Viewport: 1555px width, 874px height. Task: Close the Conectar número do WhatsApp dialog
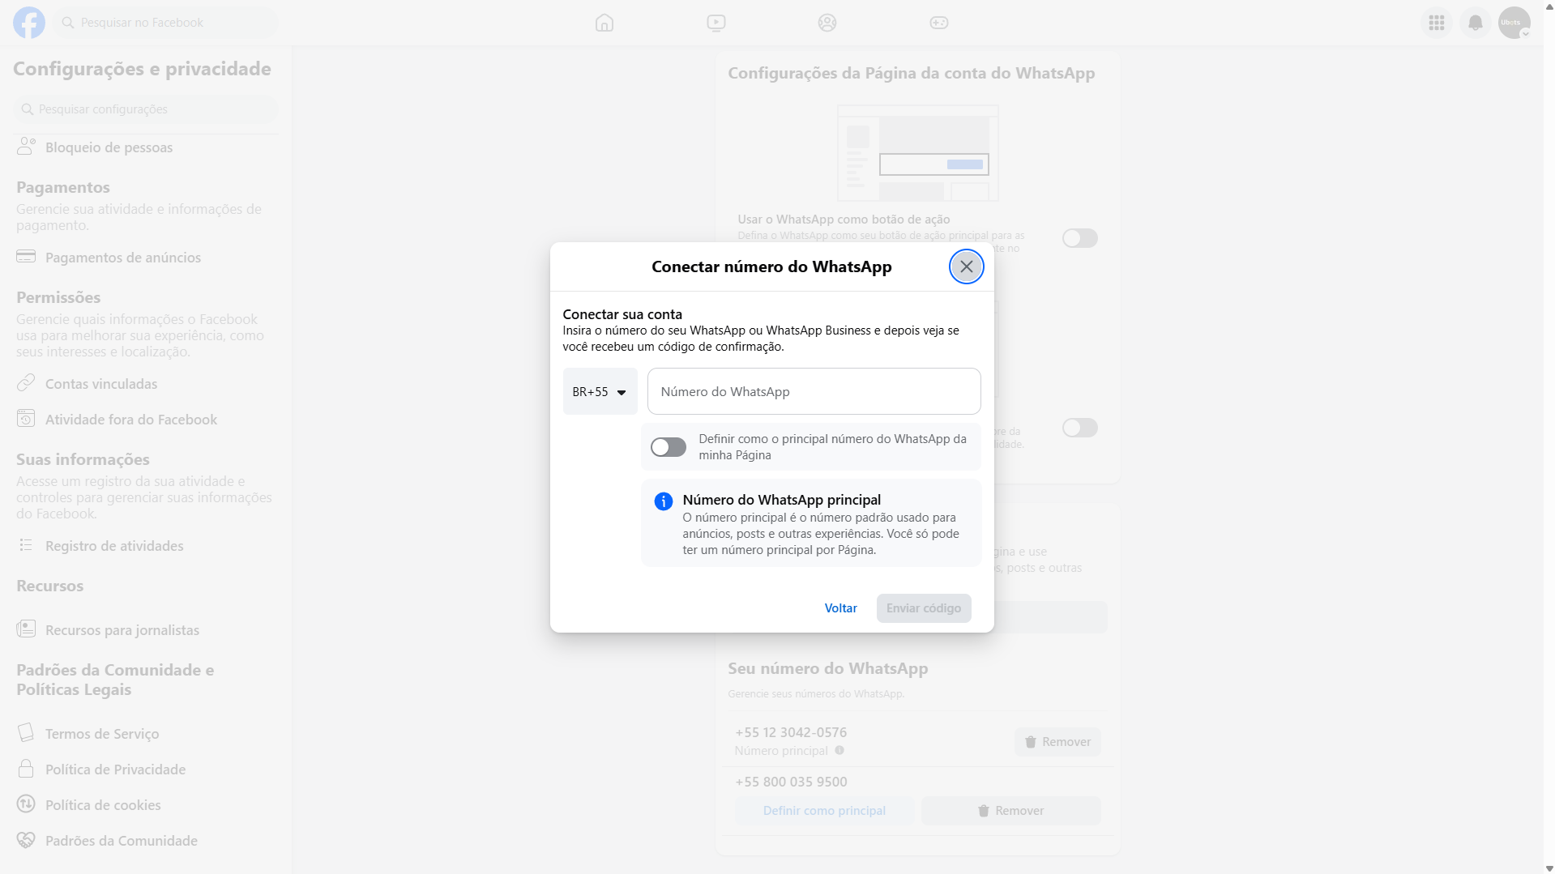967,266
